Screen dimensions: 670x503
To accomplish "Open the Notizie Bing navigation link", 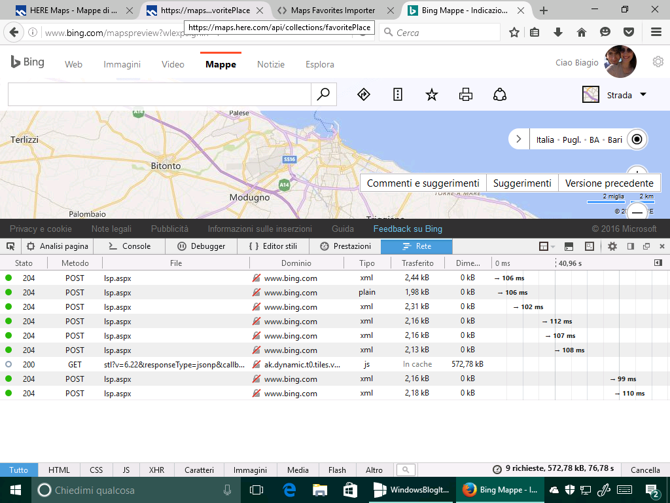I will [x=271, y=64].
